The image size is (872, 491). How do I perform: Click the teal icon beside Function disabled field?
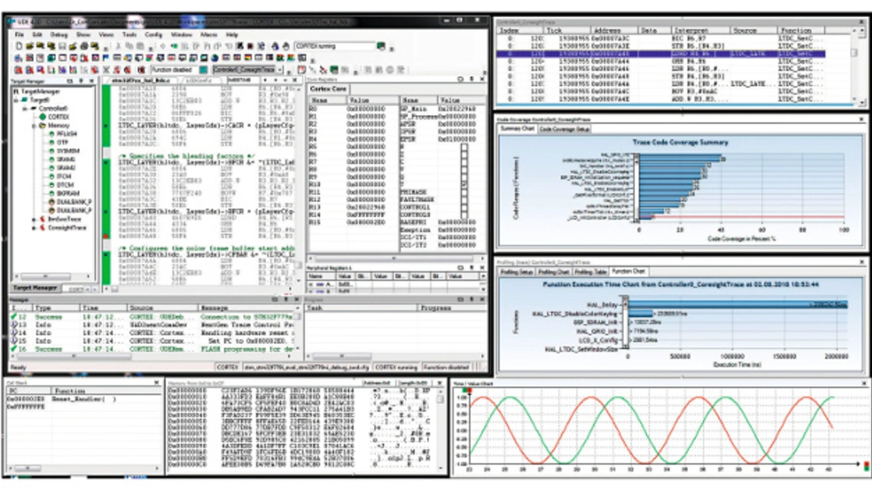click(204, 70)
